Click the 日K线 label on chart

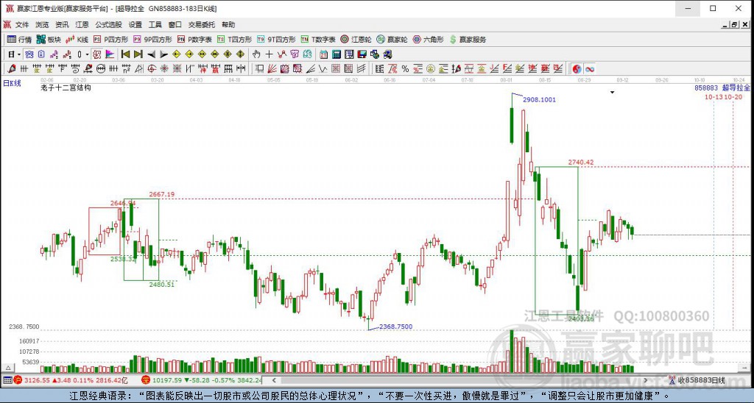coord(12,83)
